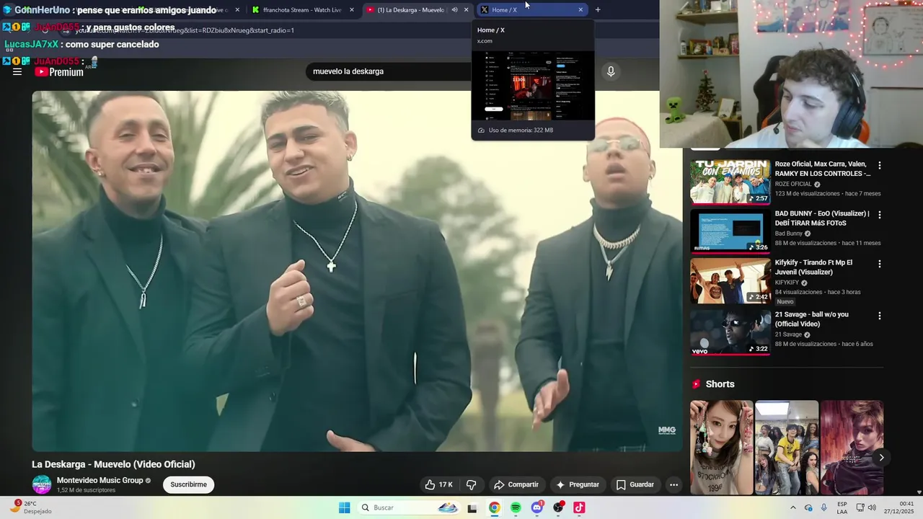
Task: Open Spotify from taskbar
Action: (516, 507)
